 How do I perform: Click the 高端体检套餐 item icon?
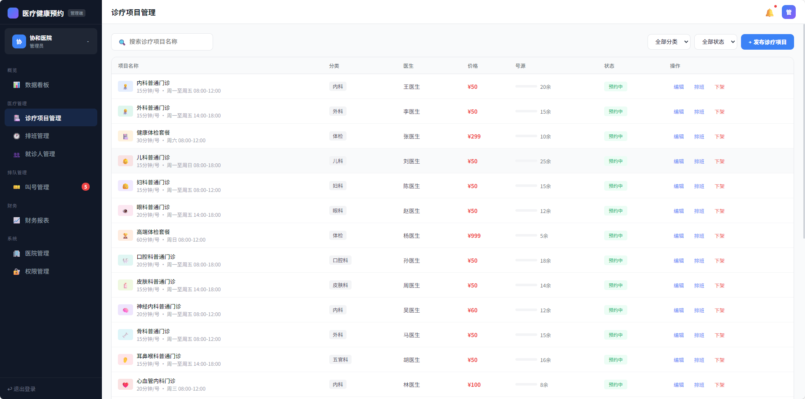click(x=125, y=236)
